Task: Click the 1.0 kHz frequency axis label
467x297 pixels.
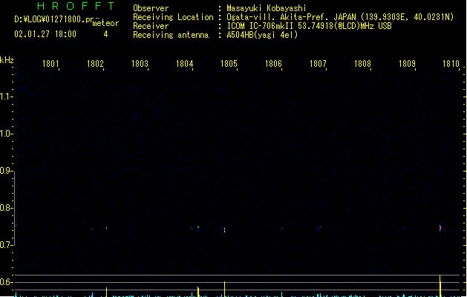Action: 5,134
